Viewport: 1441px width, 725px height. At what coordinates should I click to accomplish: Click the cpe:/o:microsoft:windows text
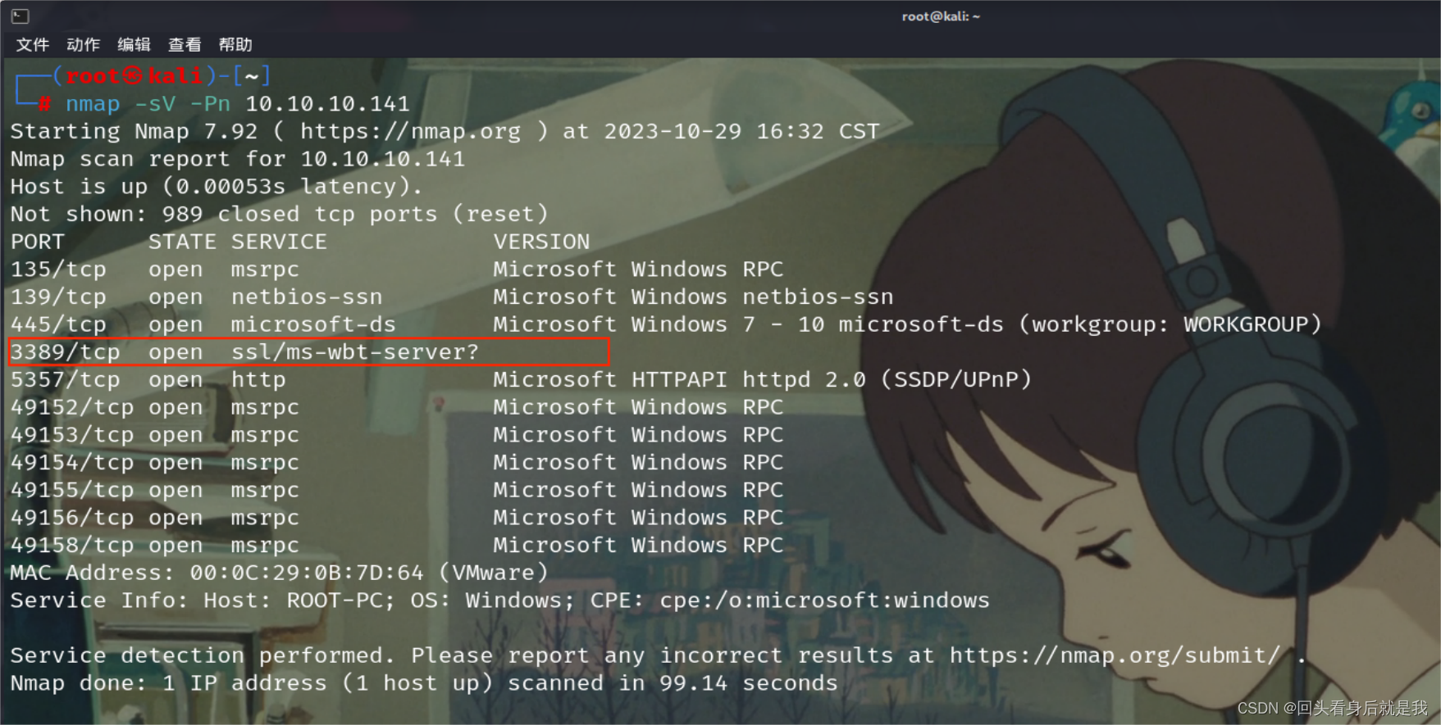824,600
